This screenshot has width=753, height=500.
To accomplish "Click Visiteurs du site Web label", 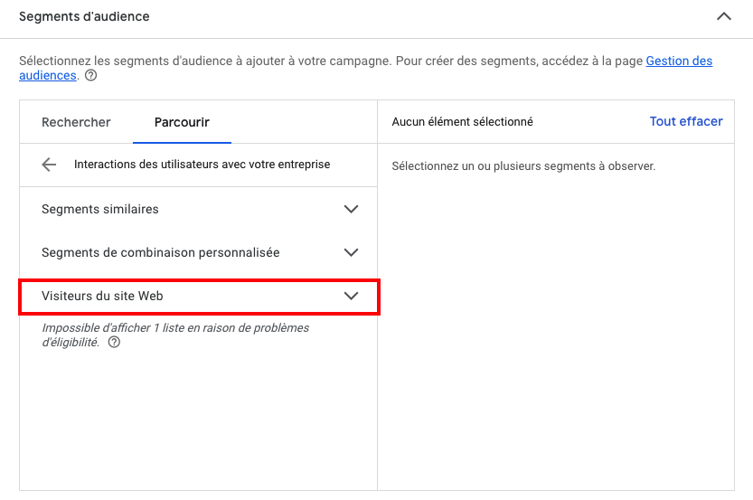I will click(102, 296).
